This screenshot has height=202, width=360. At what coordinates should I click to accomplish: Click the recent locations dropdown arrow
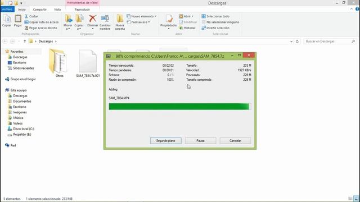[x=19, y=42]
